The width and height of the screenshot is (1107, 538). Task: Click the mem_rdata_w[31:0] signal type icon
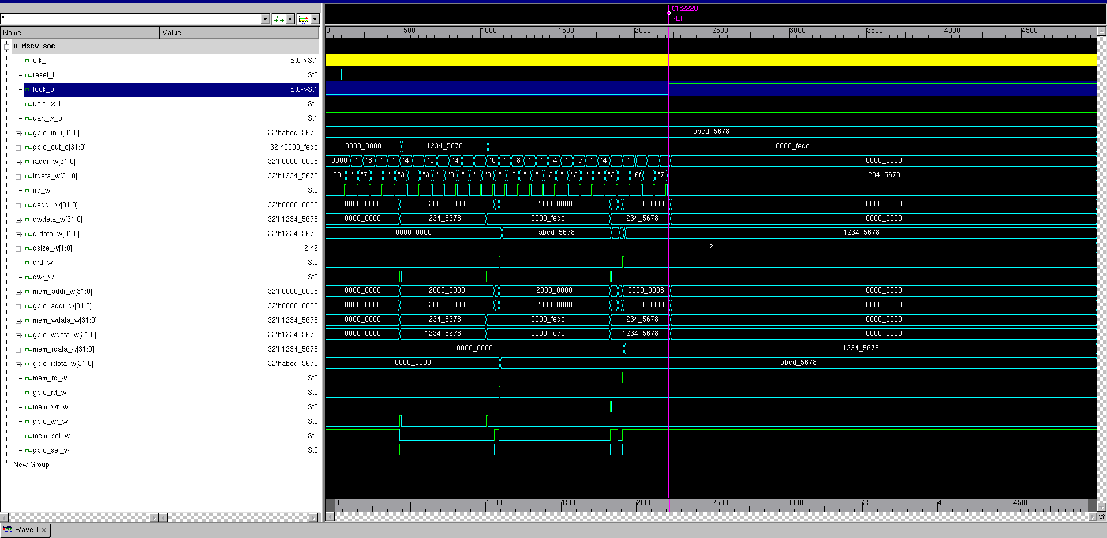28,349
